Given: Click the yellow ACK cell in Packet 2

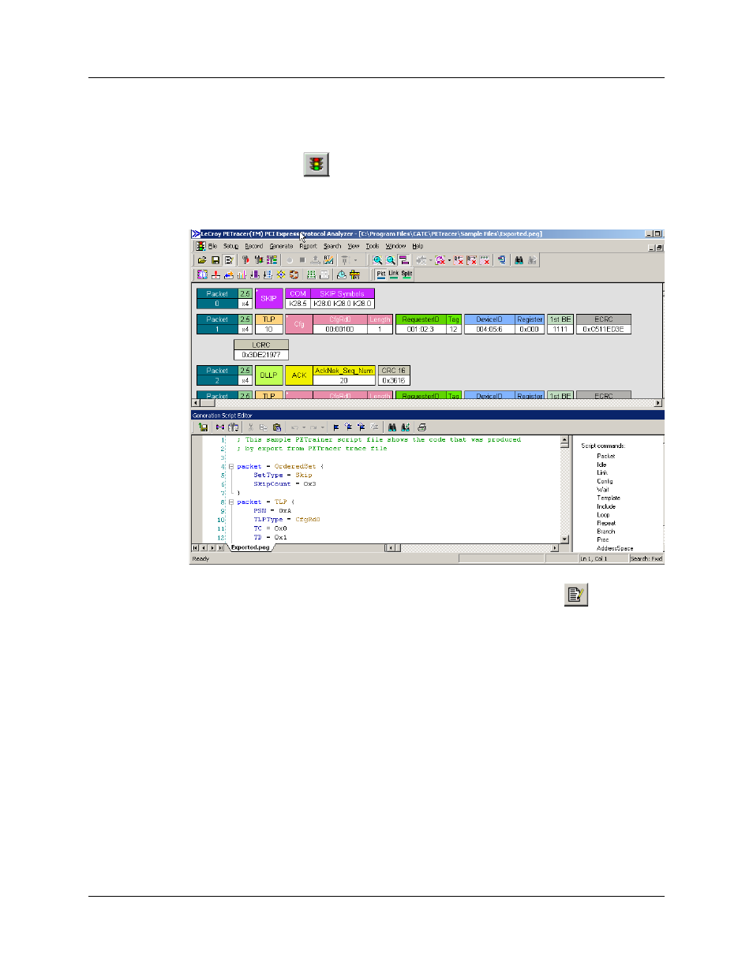Looking at the screenshot, I should pos(298,375).
